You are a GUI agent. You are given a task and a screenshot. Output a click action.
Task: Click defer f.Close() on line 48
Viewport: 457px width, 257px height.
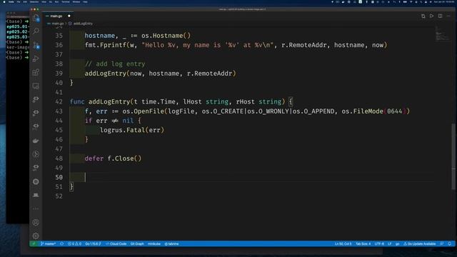pyautogui.click(x=113, y=158)
